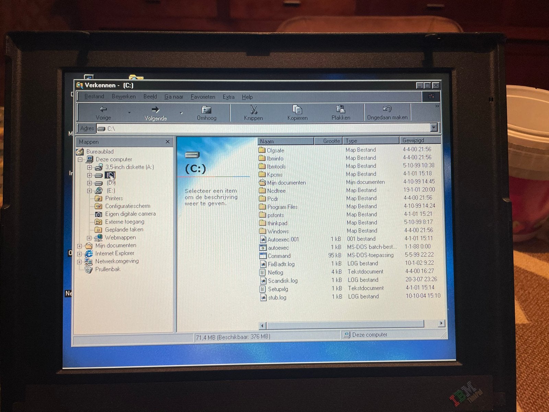Click the E: CD-ROM drive icon
Image resolution: width=549 pixels, height=412 pixels.
tap(98, 191)
